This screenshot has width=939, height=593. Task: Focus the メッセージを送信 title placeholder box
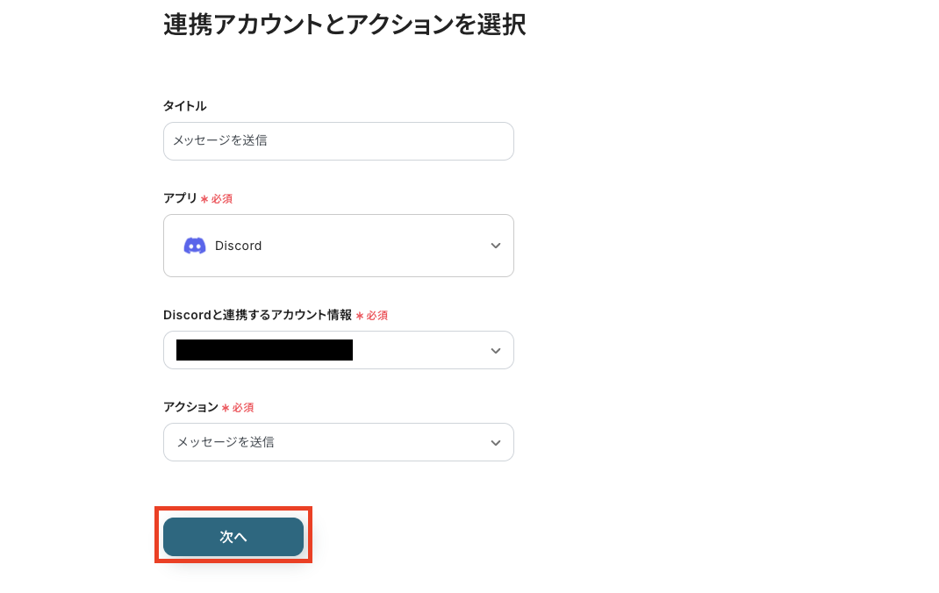[x=339, y=140]
